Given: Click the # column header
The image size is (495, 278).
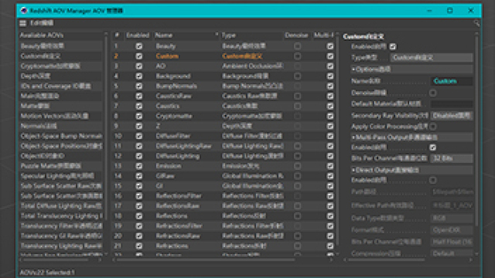Looking at the screenshot, I should point(117,35).
